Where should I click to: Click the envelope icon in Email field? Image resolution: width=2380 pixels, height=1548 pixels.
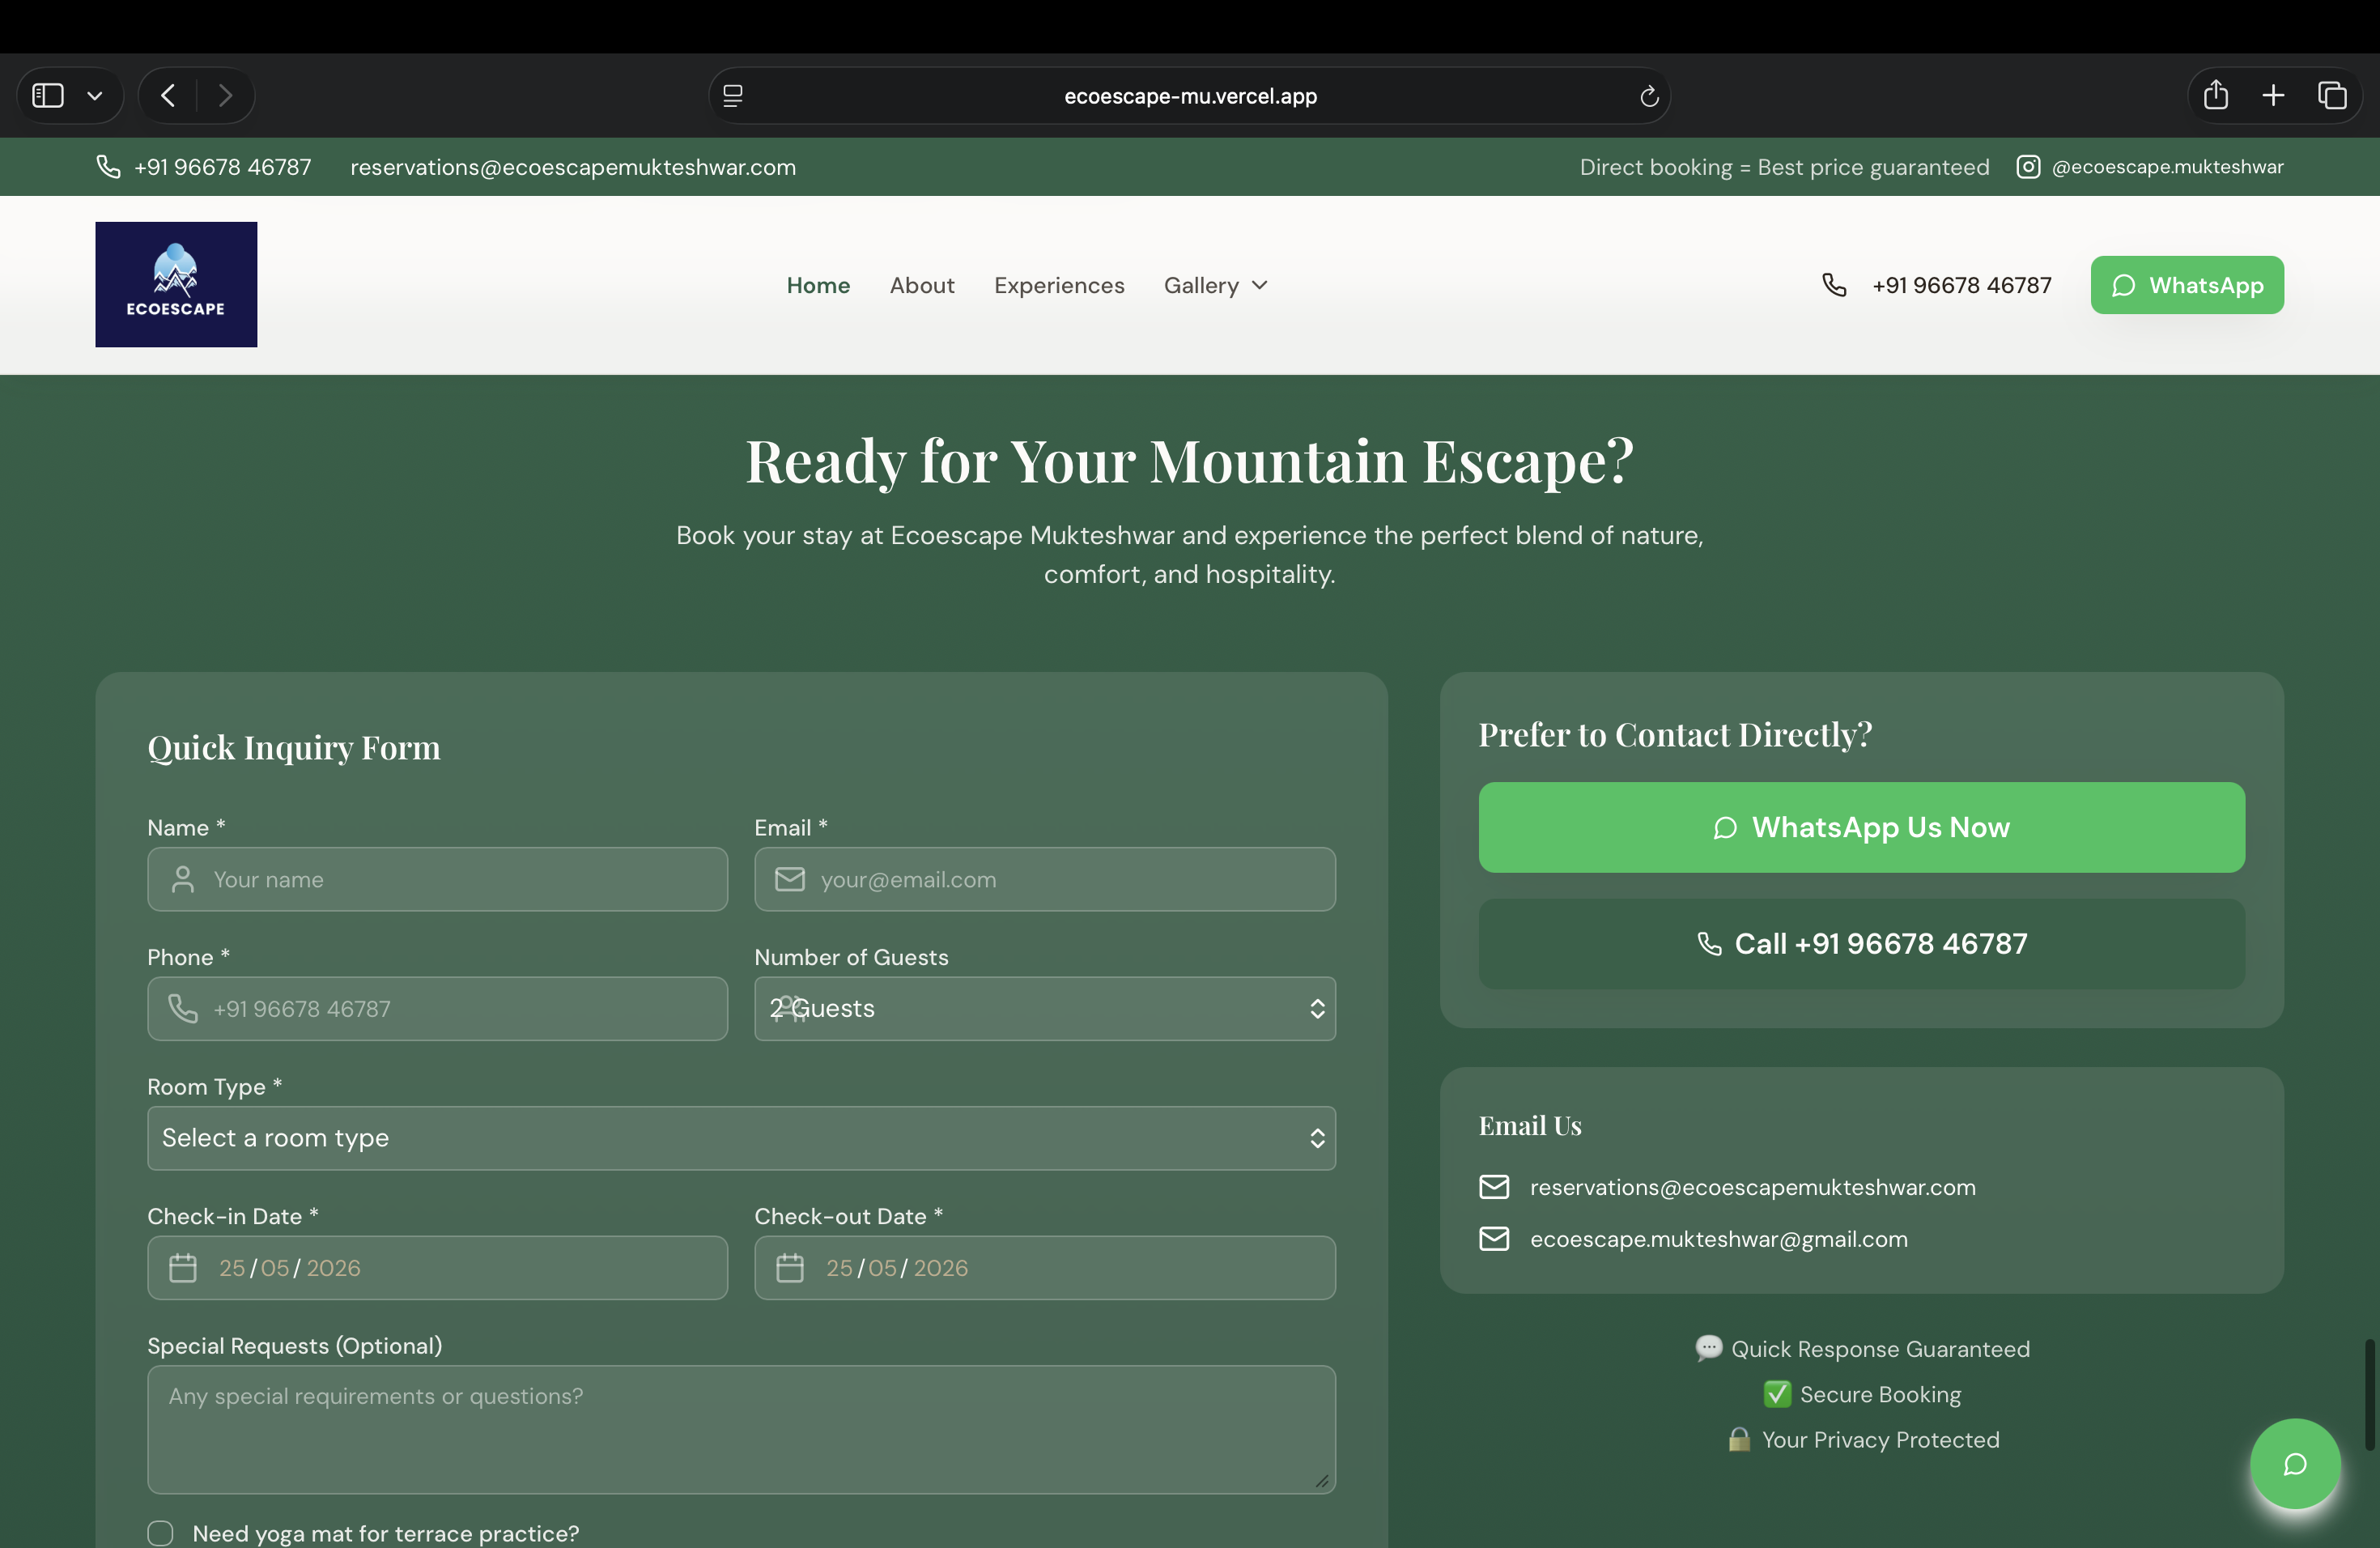point(790,879)
